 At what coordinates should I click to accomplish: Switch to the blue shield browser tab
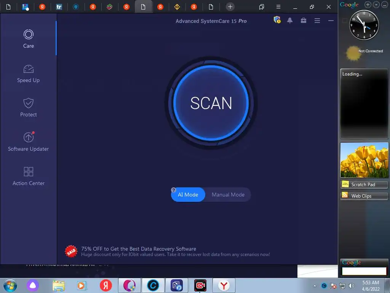pos(76,7)
